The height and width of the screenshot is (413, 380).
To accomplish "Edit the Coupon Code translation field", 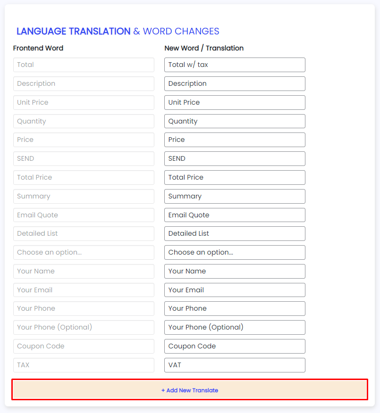I will pos(235,347).
